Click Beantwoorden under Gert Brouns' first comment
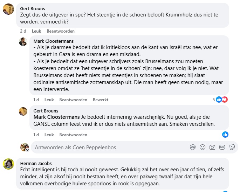The width and height of the screenshot is (240, 192). pyautogui.click(x=60, y=31)
